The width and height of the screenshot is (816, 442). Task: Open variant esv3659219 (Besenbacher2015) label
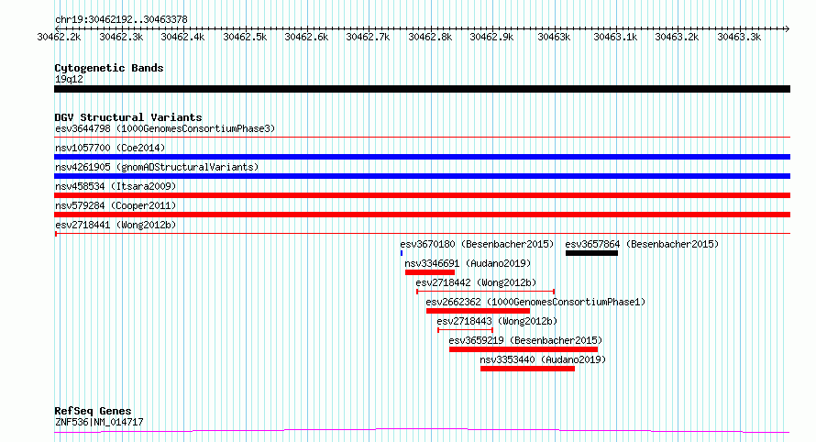coord(525,340)
